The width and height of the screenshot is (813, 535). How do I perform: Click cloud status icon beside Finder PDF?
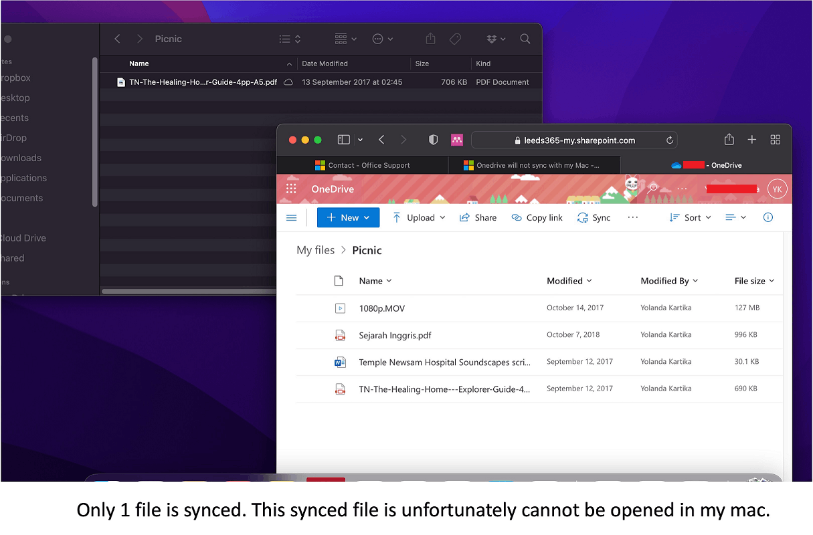pyautogui.click(x=288, y=82)
